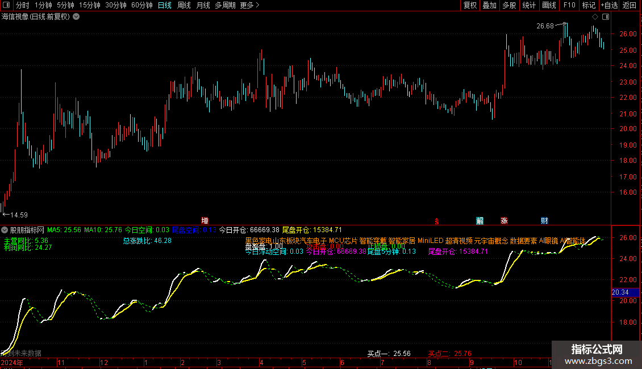Screen dimensions: 642x369
Task: Click the MA10: 25.76 value
Action: 103,230
